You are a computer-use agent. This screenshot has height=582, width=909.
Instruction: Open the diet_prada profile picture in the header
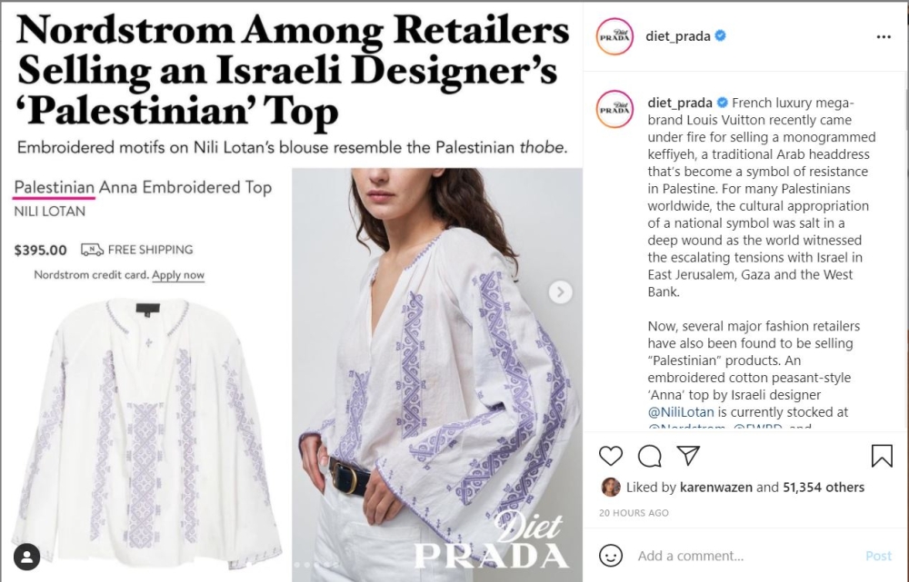tap(614, 36)
